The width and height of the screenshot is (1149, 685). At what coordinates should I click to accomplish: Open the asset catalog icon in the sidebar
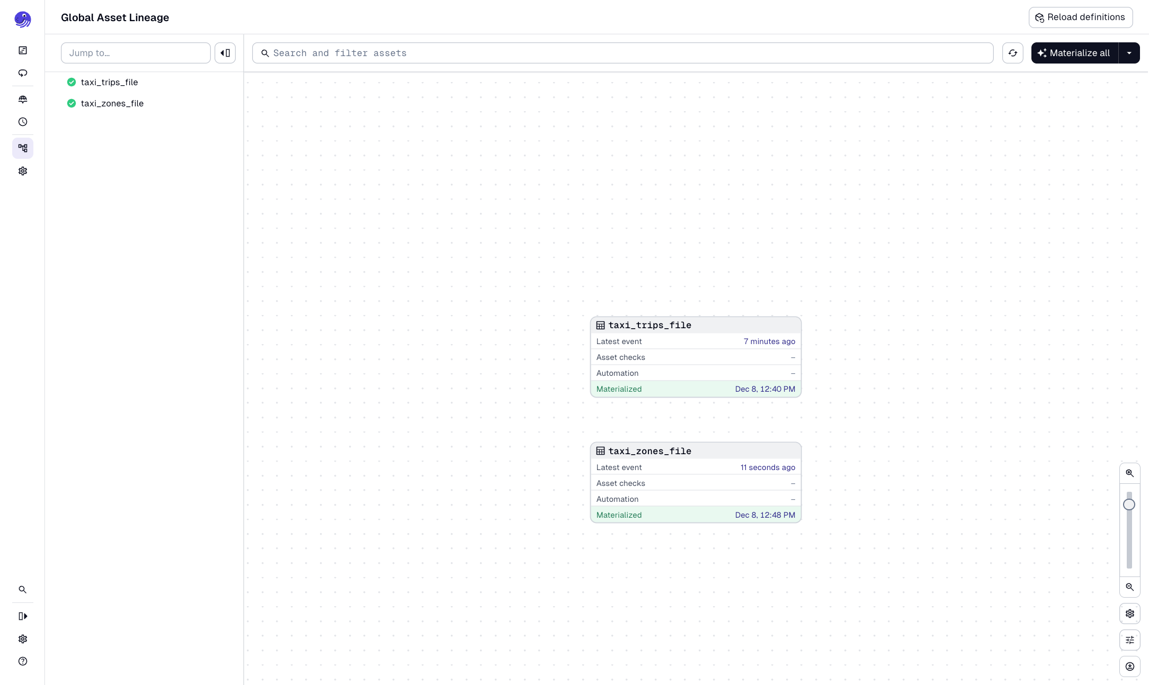click(x=22, y=49)
